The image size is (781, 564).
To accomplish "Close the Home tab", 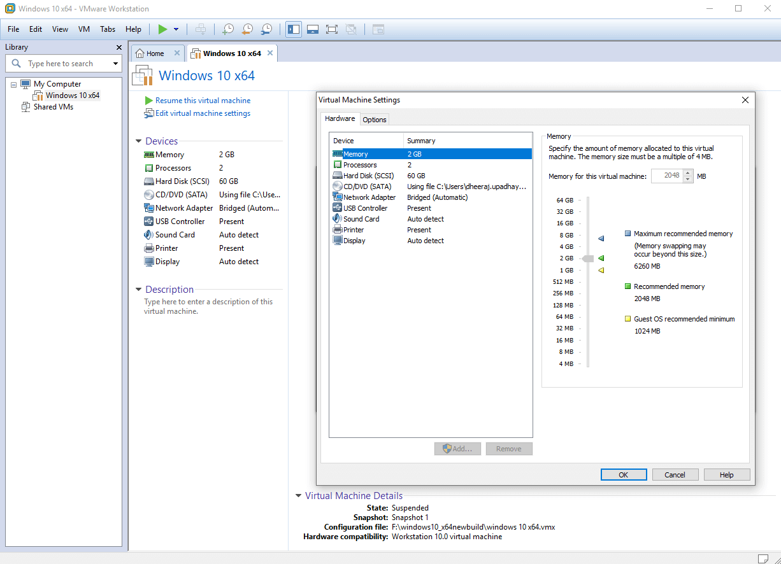I will [177, 53].
